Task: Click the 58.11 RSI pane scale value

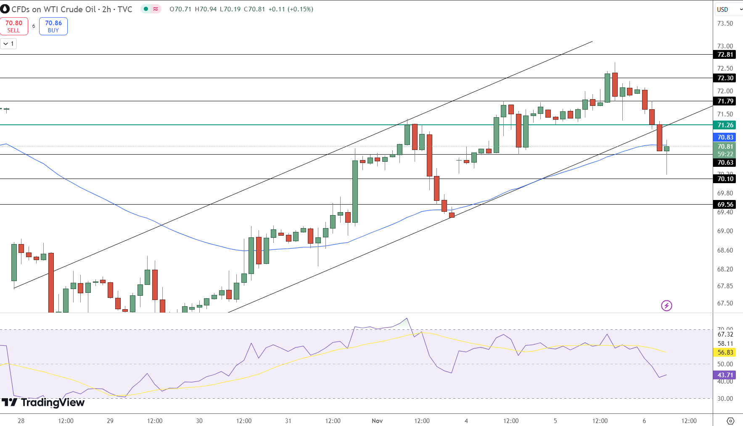Action: (725, 344)
